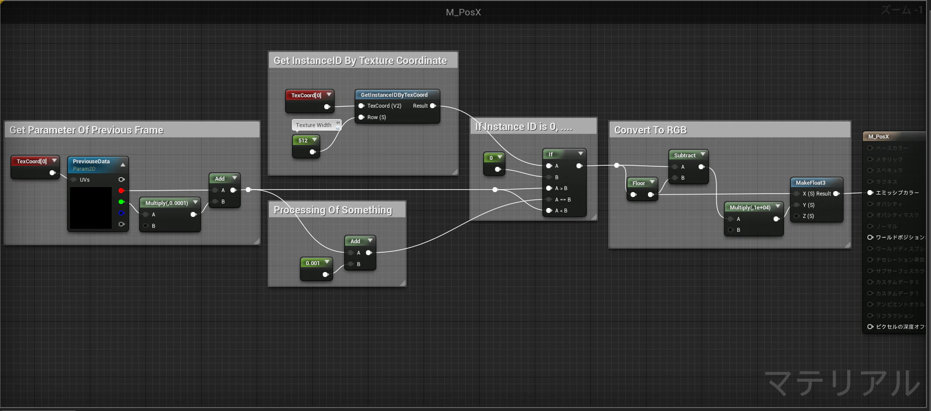Expand the Multiply(,0.0001) node dropdown arrow
Screen dimensions: 931x411
(x=195, y=203)
